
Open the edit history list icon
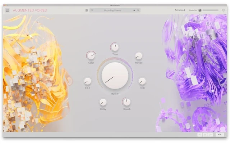click(x=205, y=135)
